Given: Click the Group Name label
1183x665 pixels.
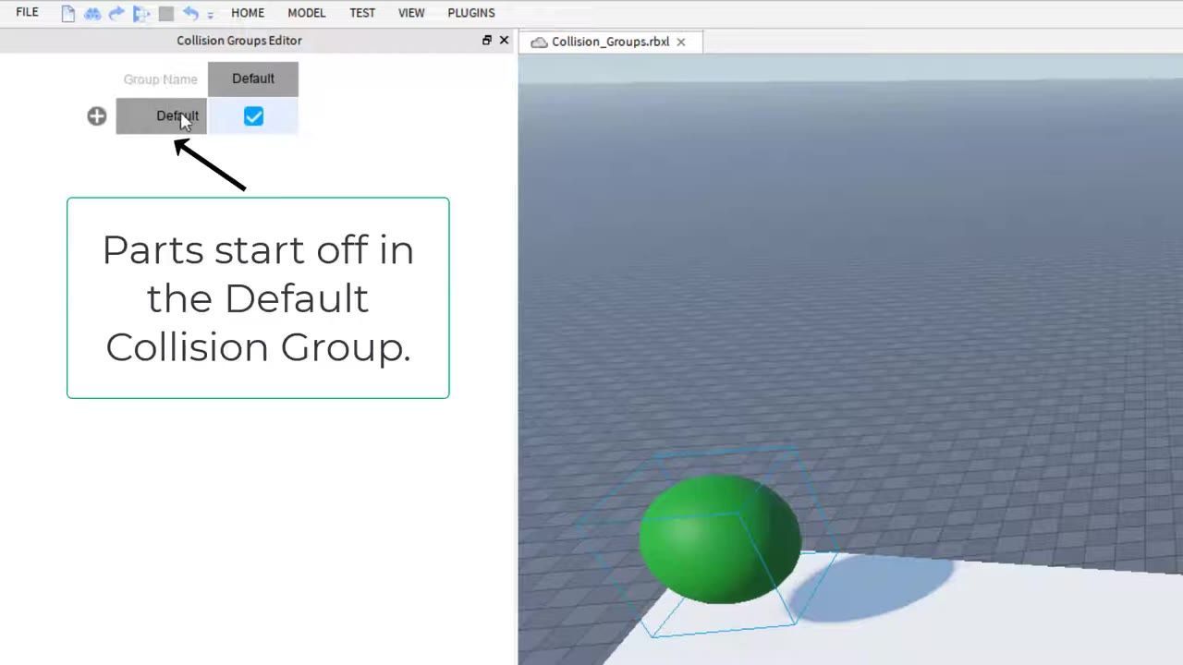Looking at the screenshot, I should pyautogui.click(x=161, y=79).
